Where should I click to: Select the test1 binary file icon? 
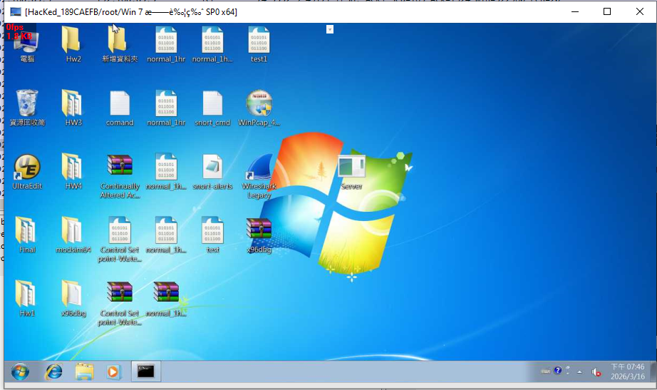(259, 41)
